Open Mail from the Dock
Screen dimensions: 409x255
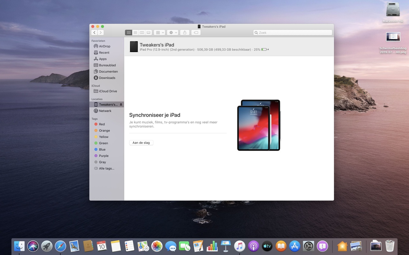(74, 246)
